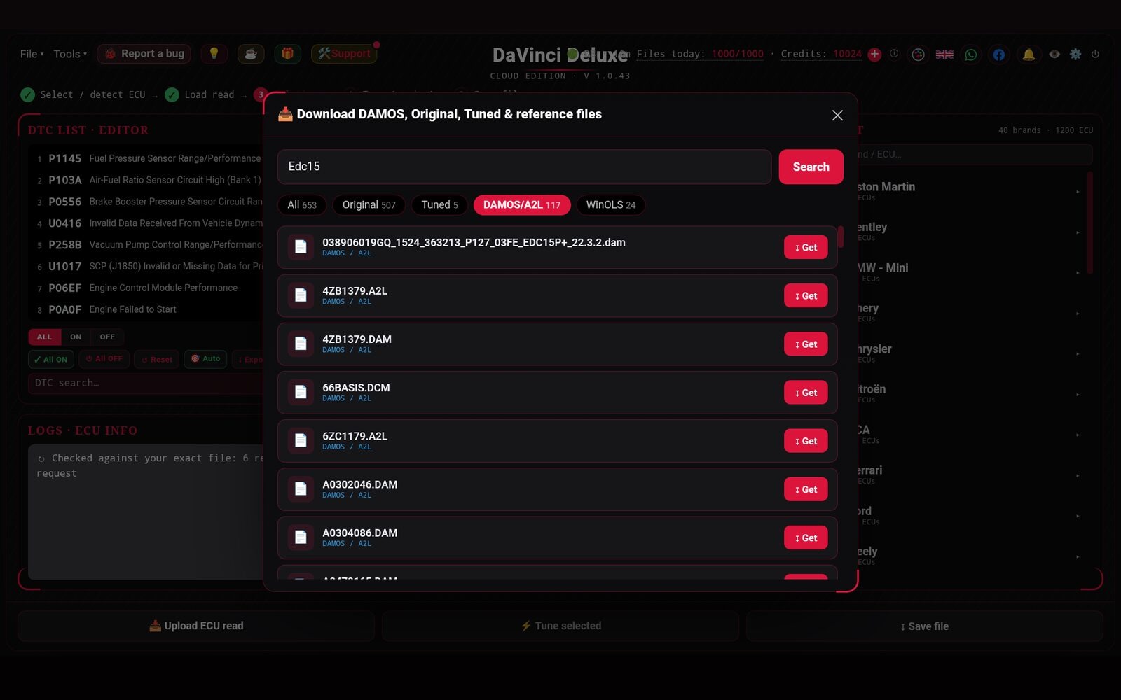
Task: Open the WhatsApp contact icon
Action: [971, 55]
